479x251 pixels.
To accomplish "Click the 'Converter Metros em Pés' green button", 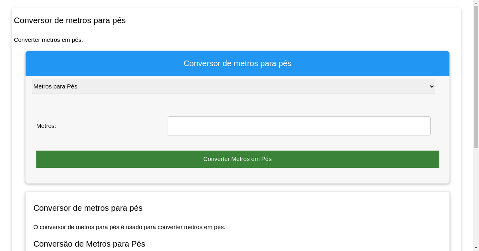I will coord(237,159).
